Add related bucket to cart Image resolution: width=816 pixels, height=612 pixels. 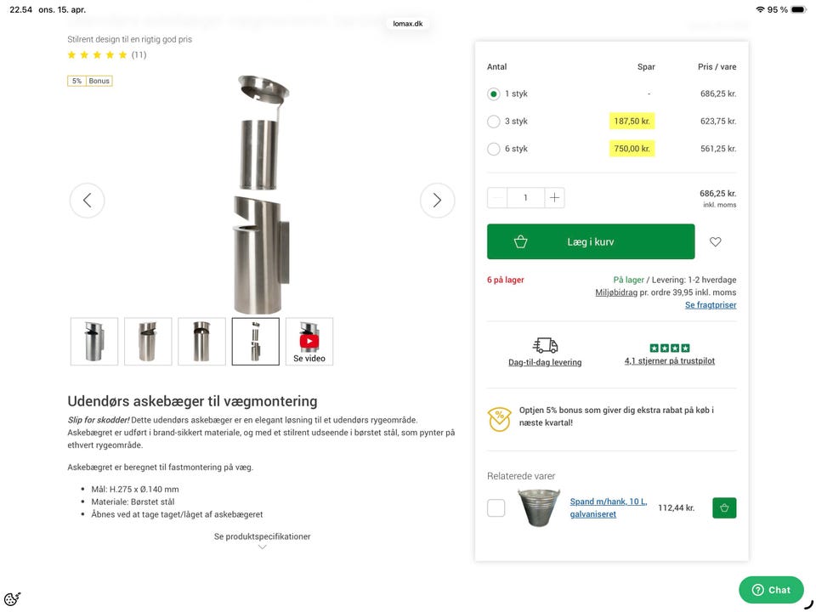pos(724,508)
